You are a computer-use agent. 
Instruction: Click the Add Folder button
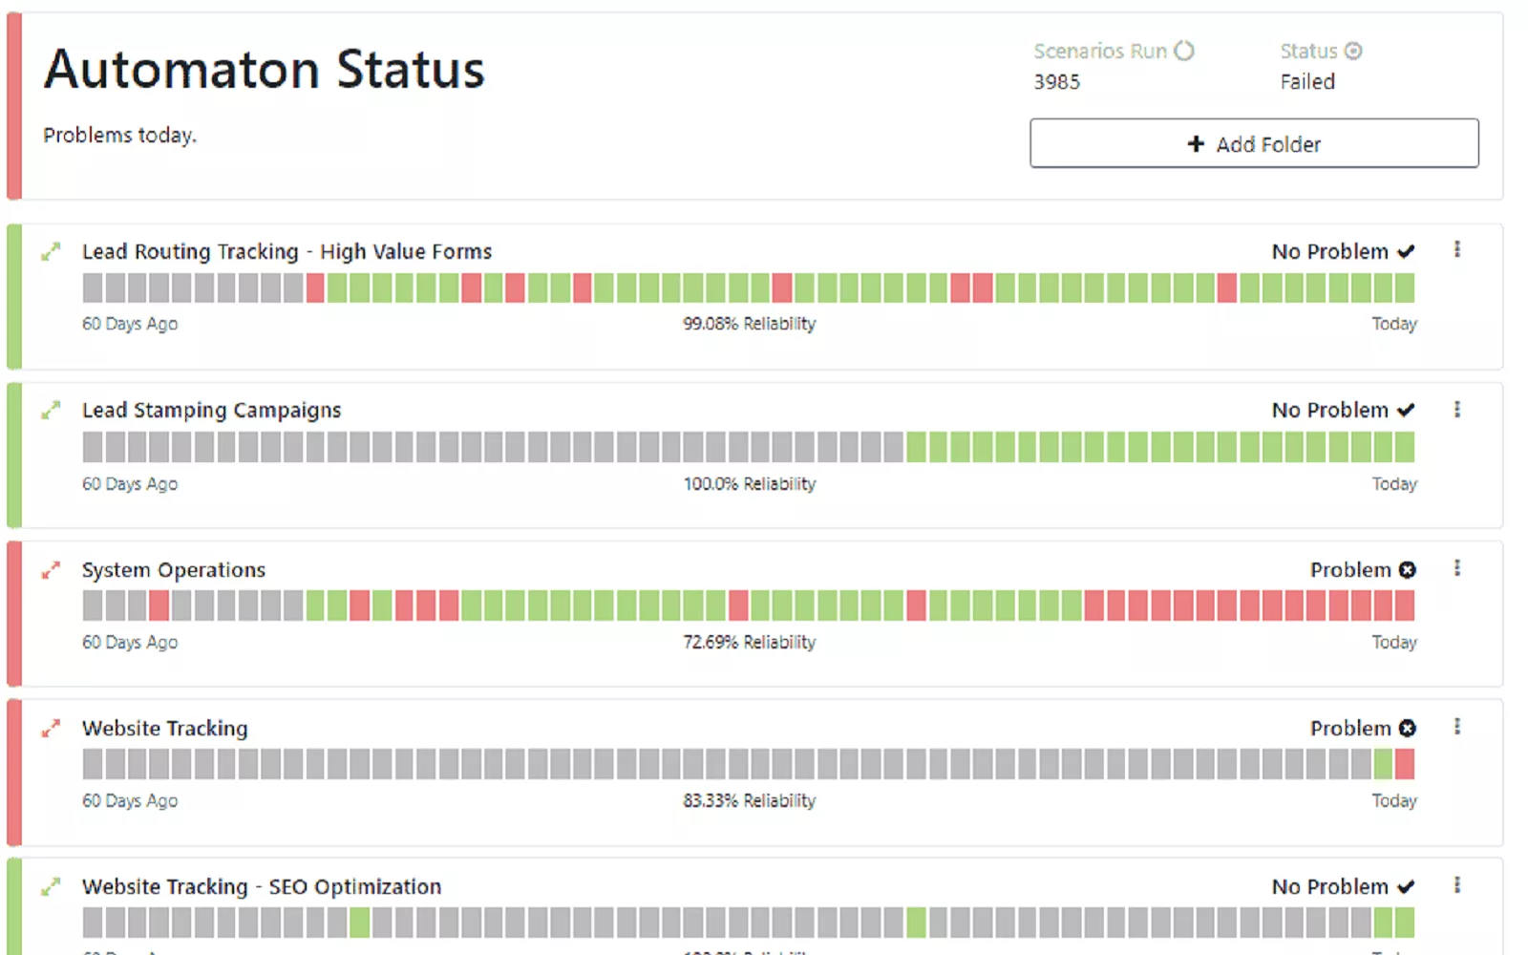pos(1253,143)
